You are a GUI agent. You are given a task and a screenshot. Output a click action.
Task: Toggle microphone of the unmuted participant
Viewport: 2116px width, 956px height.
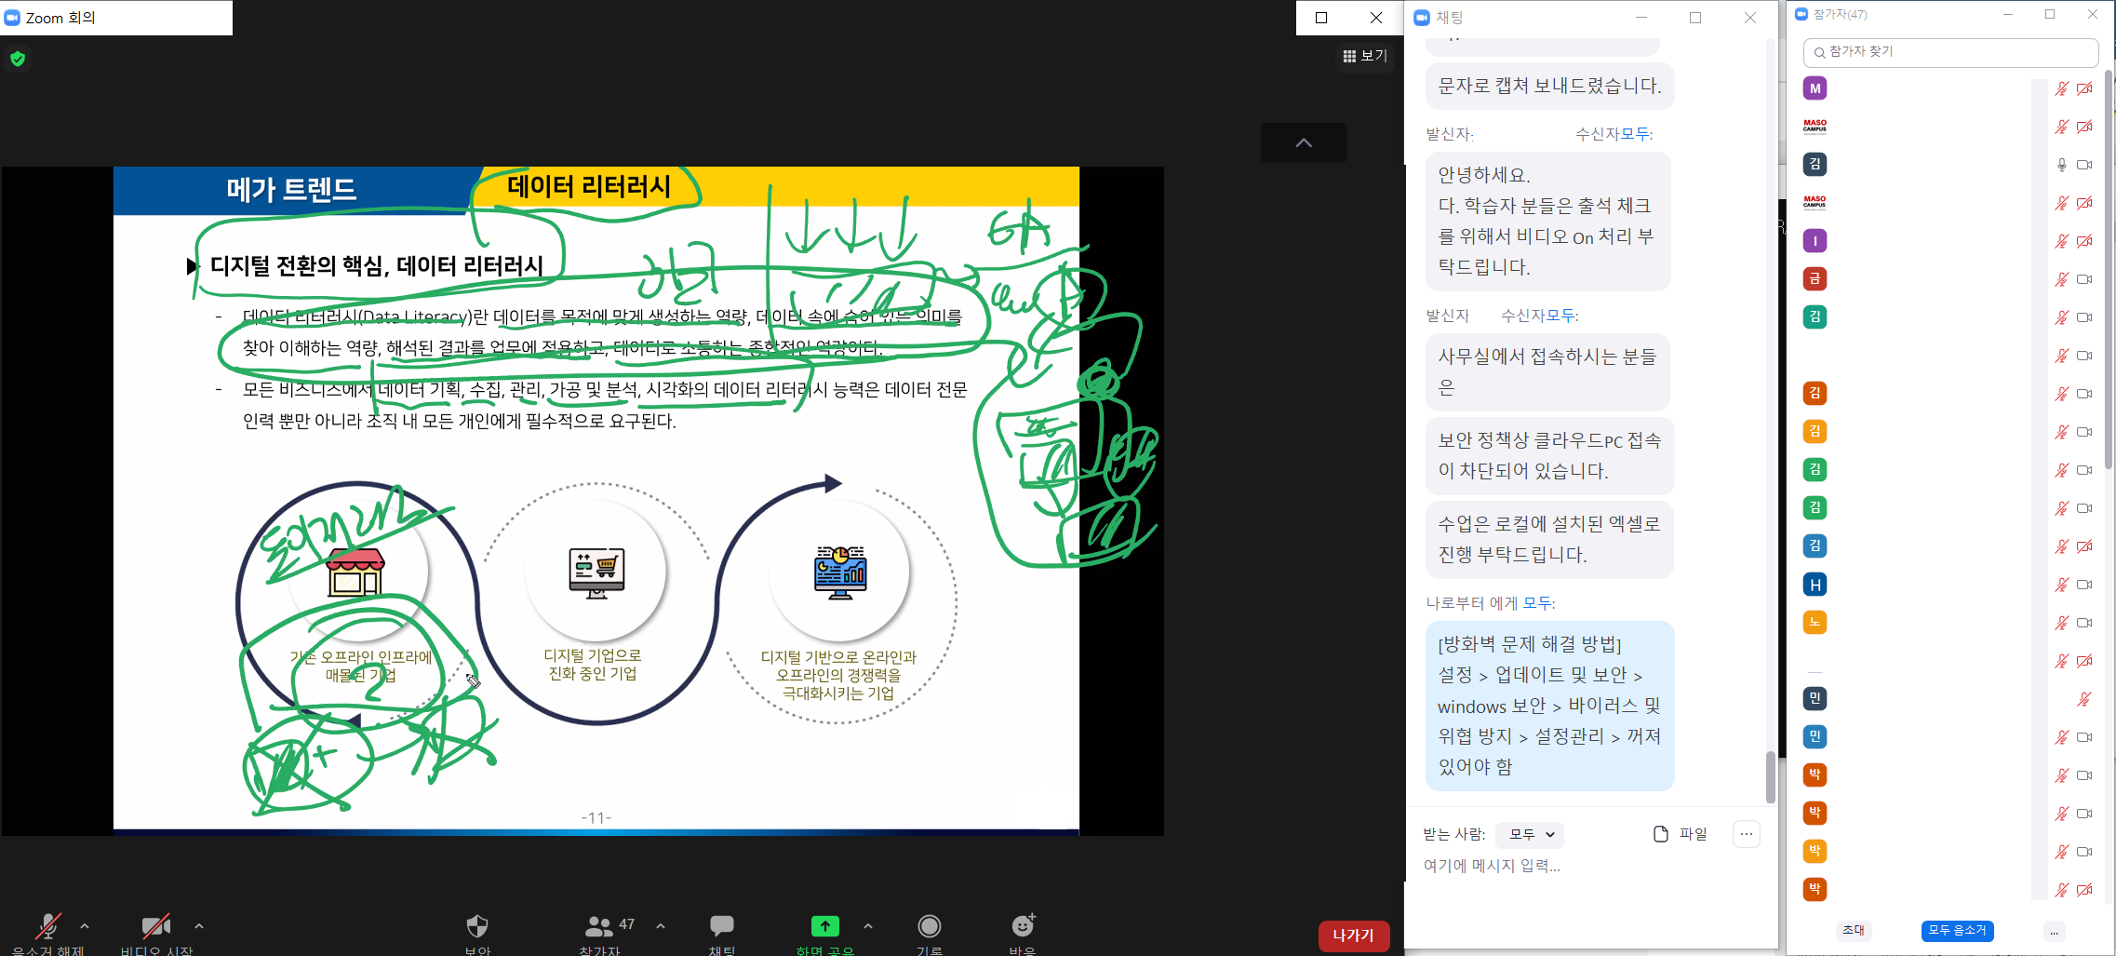click(x=2061, y=165)
